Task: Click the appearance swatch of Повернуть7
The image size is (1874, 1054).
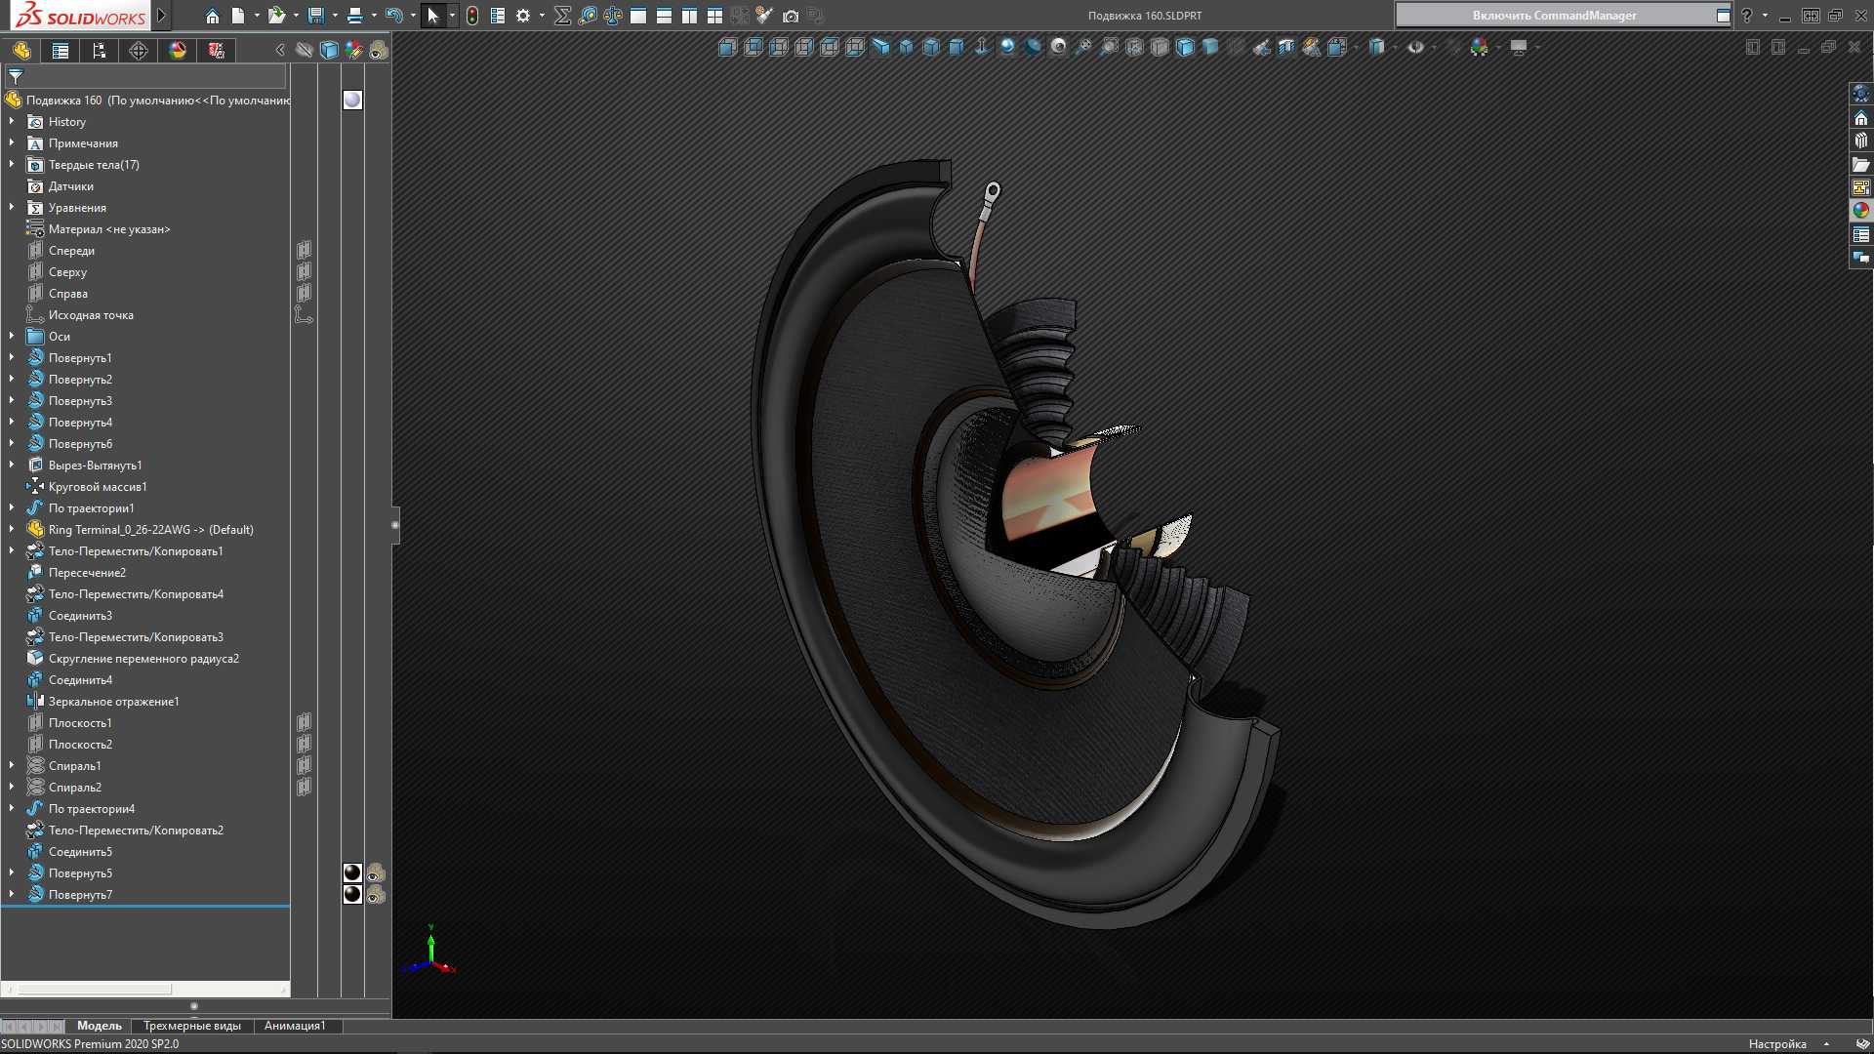Action: click(352, 895)
